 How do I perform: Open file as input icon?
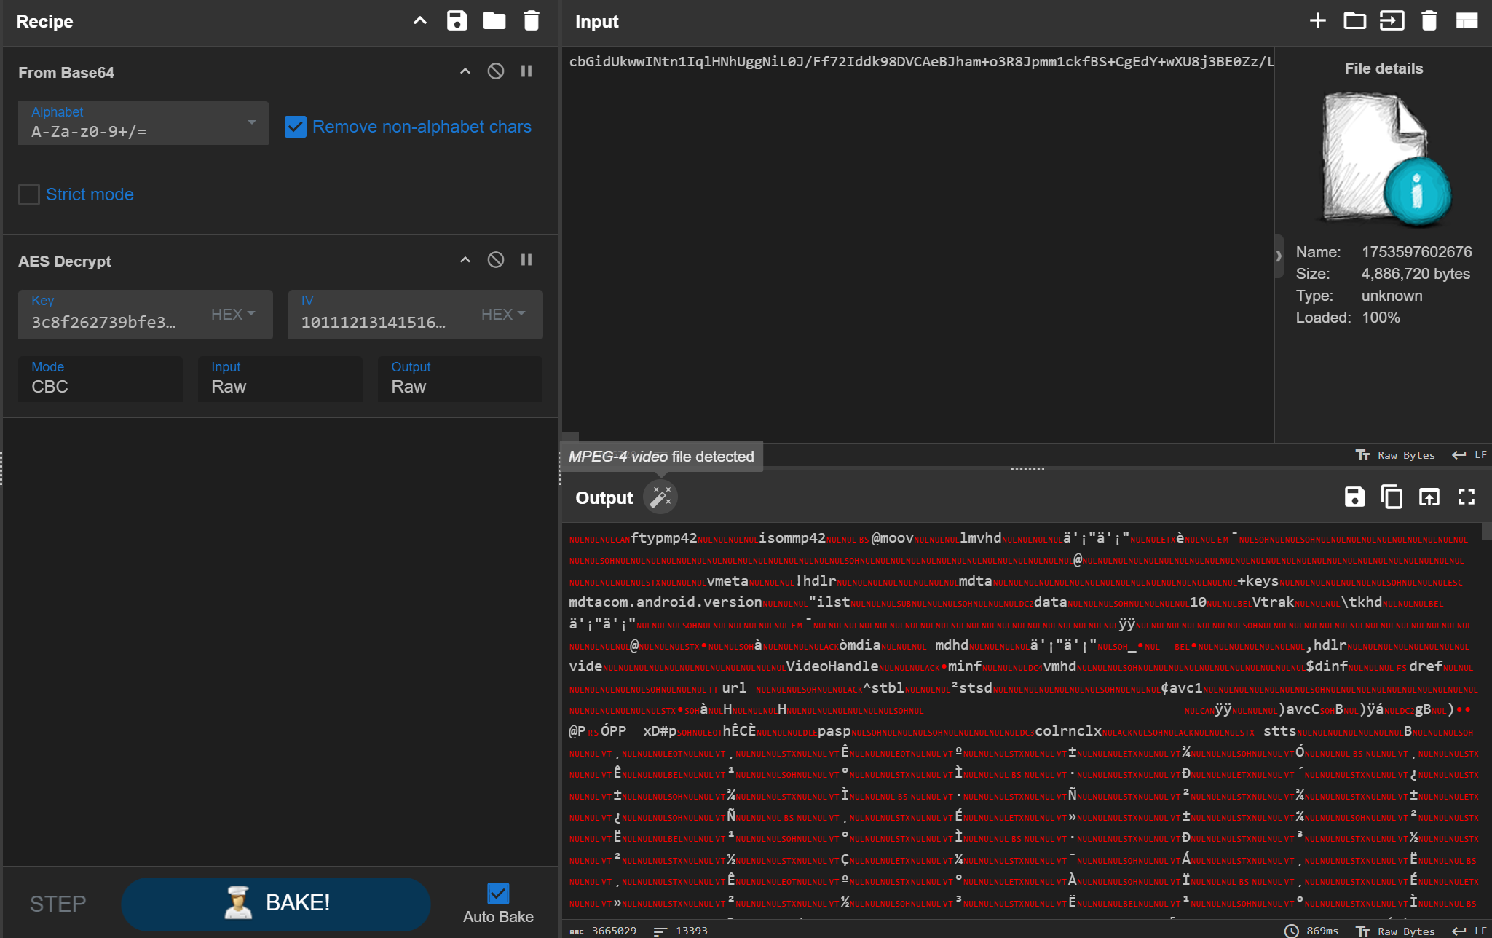tap(1392, 21)
